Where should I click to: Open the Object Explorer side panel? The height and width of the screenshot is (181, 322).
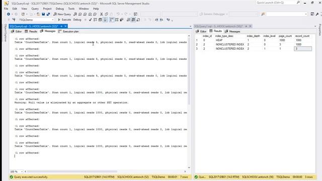point(6,33)
